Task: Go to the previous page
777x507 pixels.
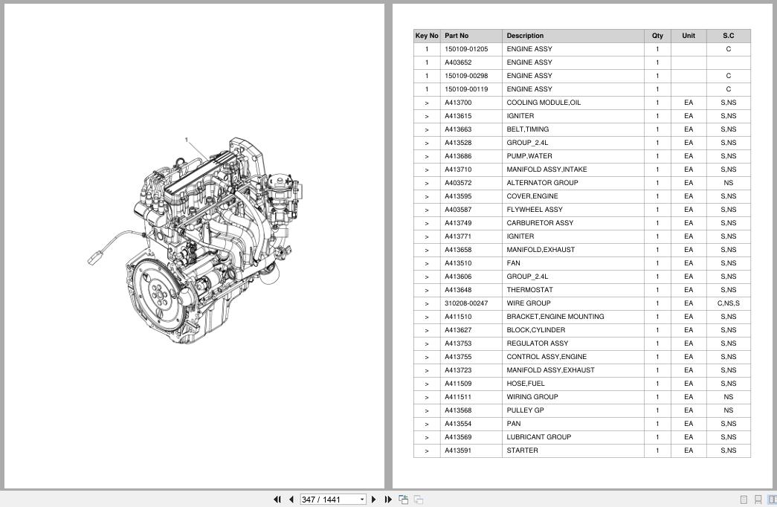Action: coord(291,500)
